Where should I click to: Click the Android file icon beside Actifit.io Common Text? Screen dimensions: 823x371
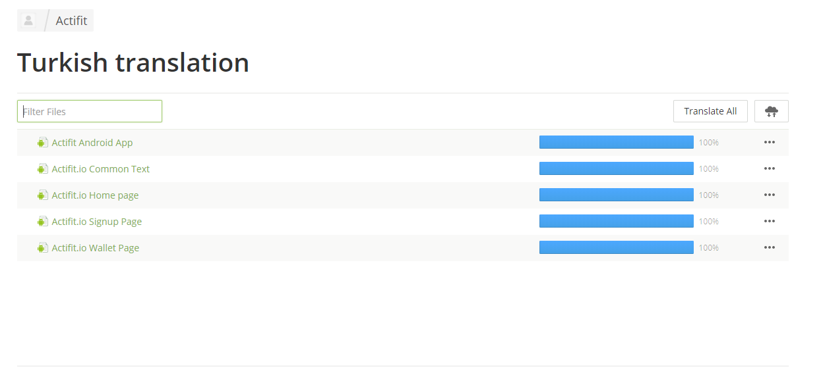43,169
